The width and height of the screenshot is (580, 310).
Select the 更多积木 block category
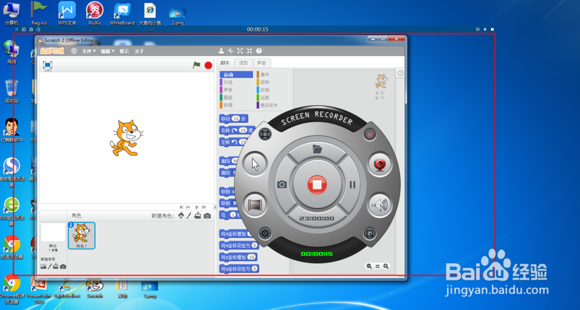273,105
